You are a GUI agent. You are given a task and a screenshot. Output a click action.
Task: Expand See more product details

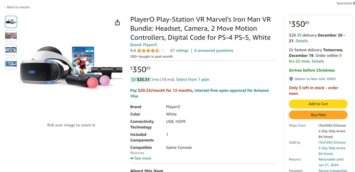click(141, 158)
